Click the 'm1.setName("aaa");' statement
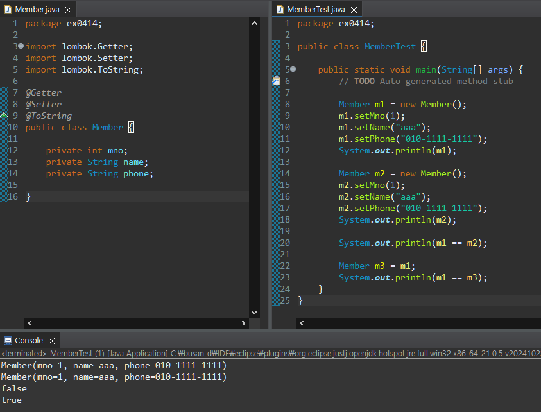This screenshot has width=541, height=412. tap(384, 127)
